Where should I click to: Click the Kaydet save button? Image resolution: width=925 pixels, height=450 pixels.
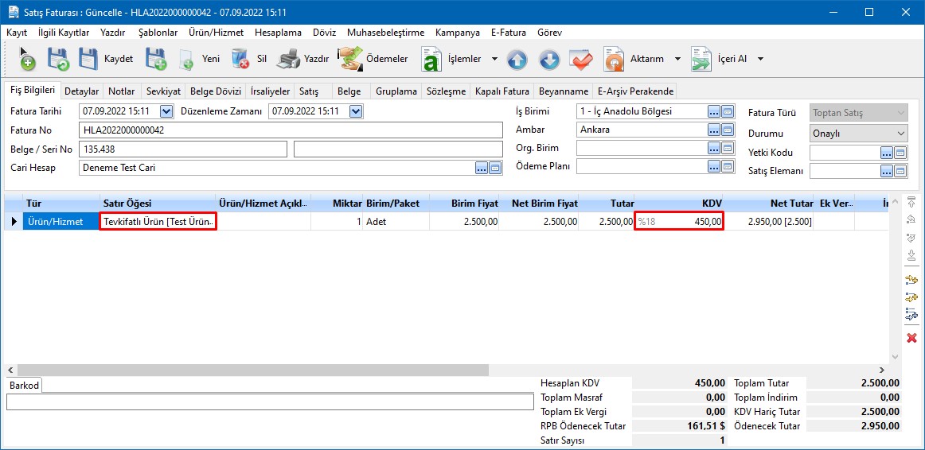pos(105,59)
